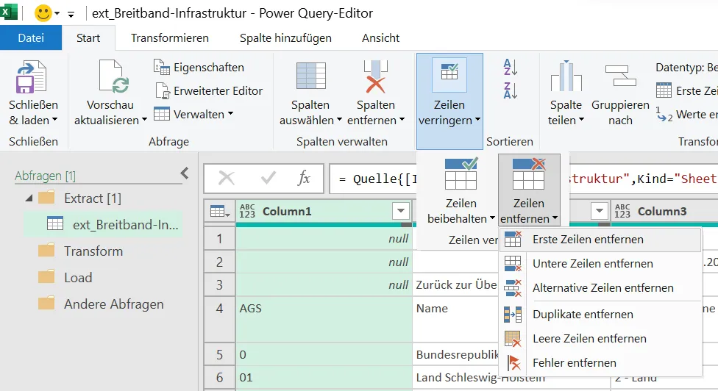718x391 pixels.
Task: Open the Zeilen entfernen menu
Action: click(x=529, y=190)
